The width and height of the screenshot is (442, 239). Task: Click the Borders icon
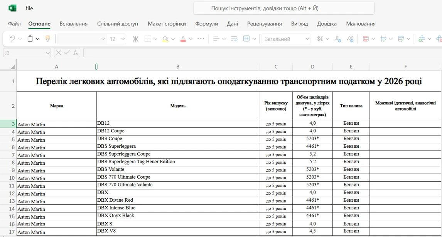point(148,38)
